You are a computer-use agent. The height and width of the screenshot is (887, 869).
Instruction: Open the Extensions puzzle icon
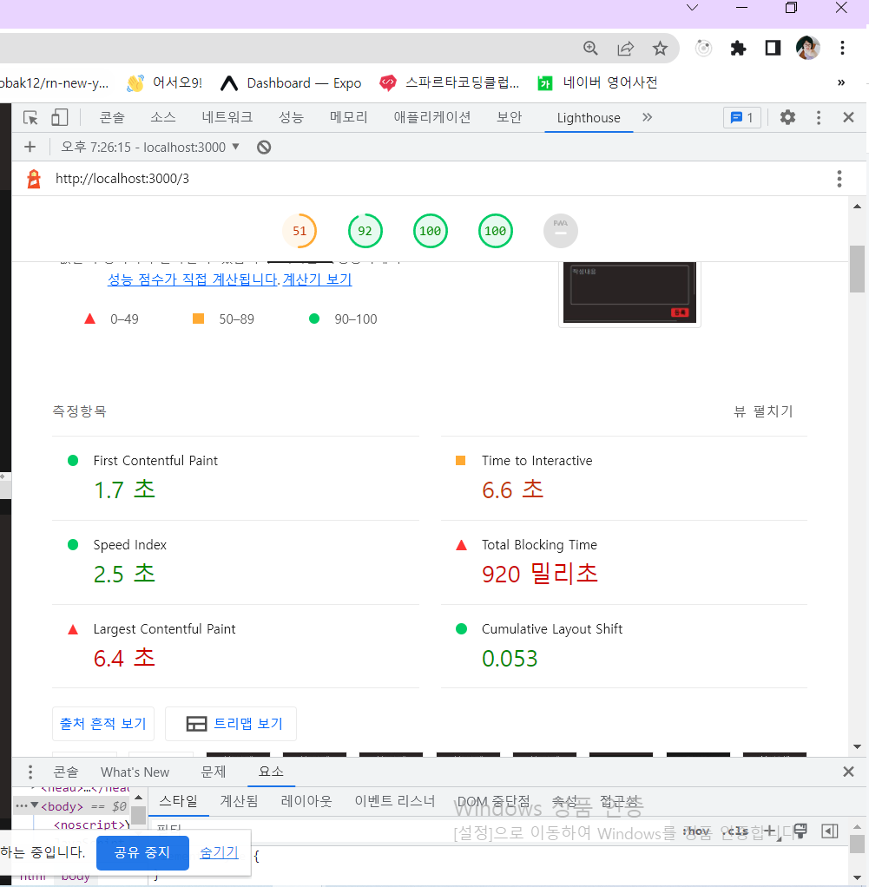point(738,48)
